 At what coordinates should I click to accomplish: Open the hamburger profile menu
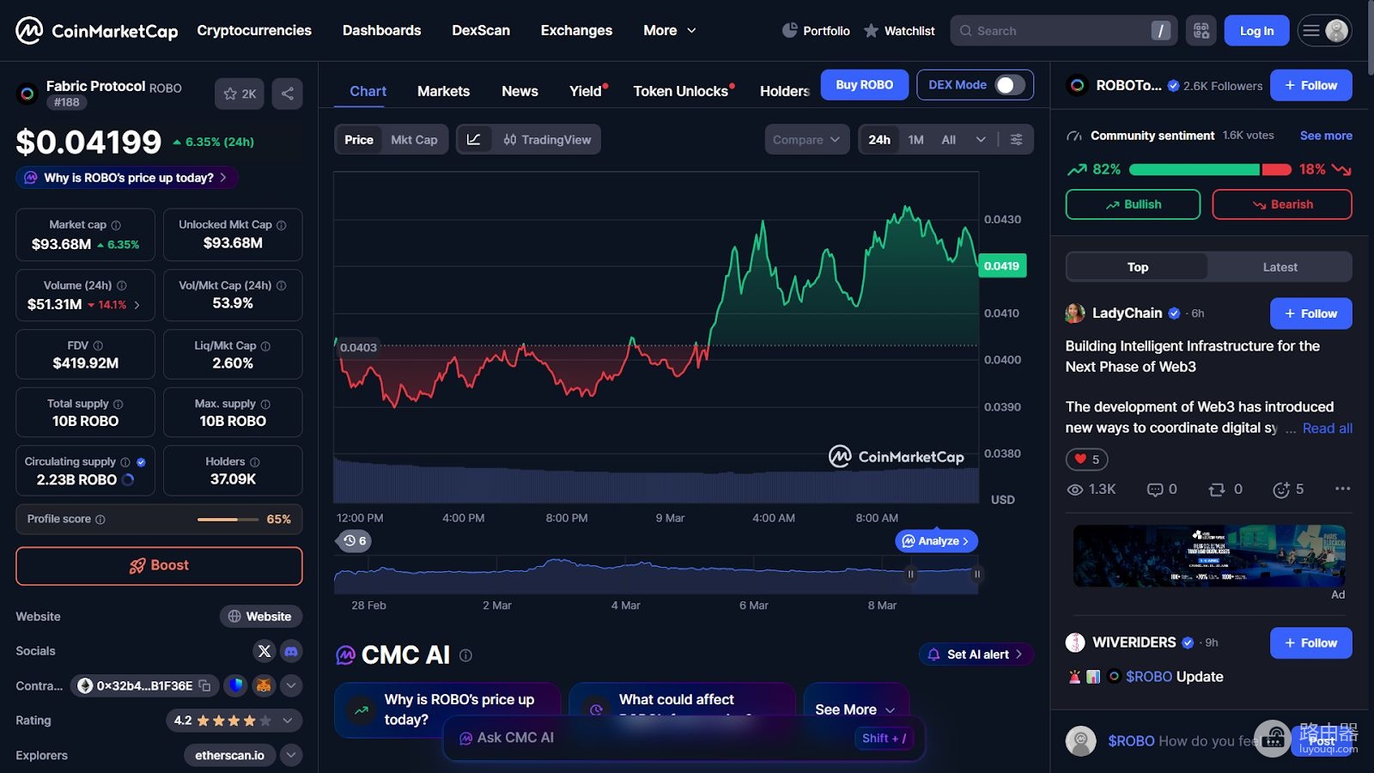pyautogui.click(x=1324, y=31)
